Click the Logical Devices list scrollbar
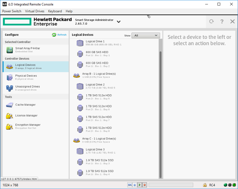 (x=160, y=115)
